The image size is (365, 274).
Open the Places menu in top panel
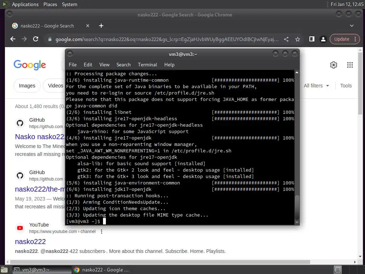click(50, 4)
